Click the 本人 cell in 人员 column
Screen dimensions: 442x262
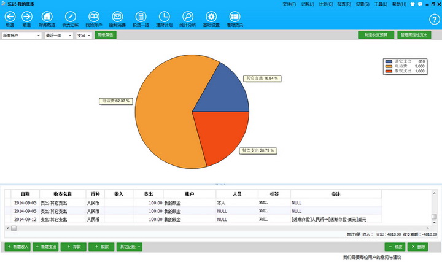(x=237, y=203)
